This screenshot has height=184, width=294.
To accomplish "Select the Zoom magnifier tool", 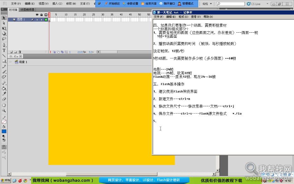I will (x=4, y=110).
